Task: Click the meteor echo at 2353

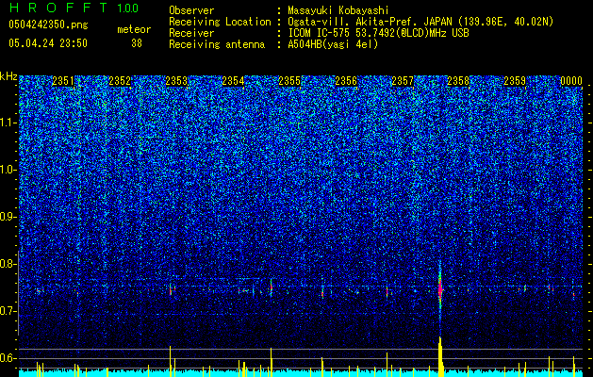Action: [x=171, y=289]
